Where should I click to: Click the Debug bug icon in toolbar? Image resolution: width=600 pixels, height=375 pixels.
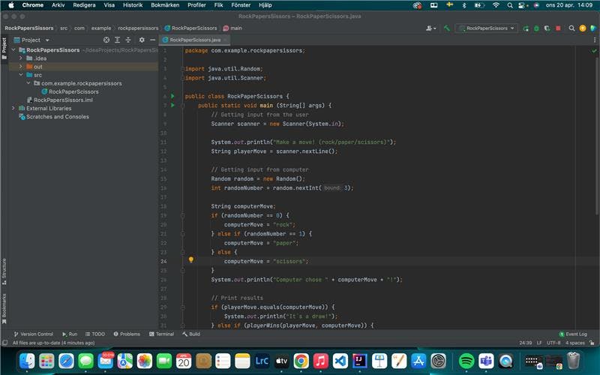coord(536,28)
